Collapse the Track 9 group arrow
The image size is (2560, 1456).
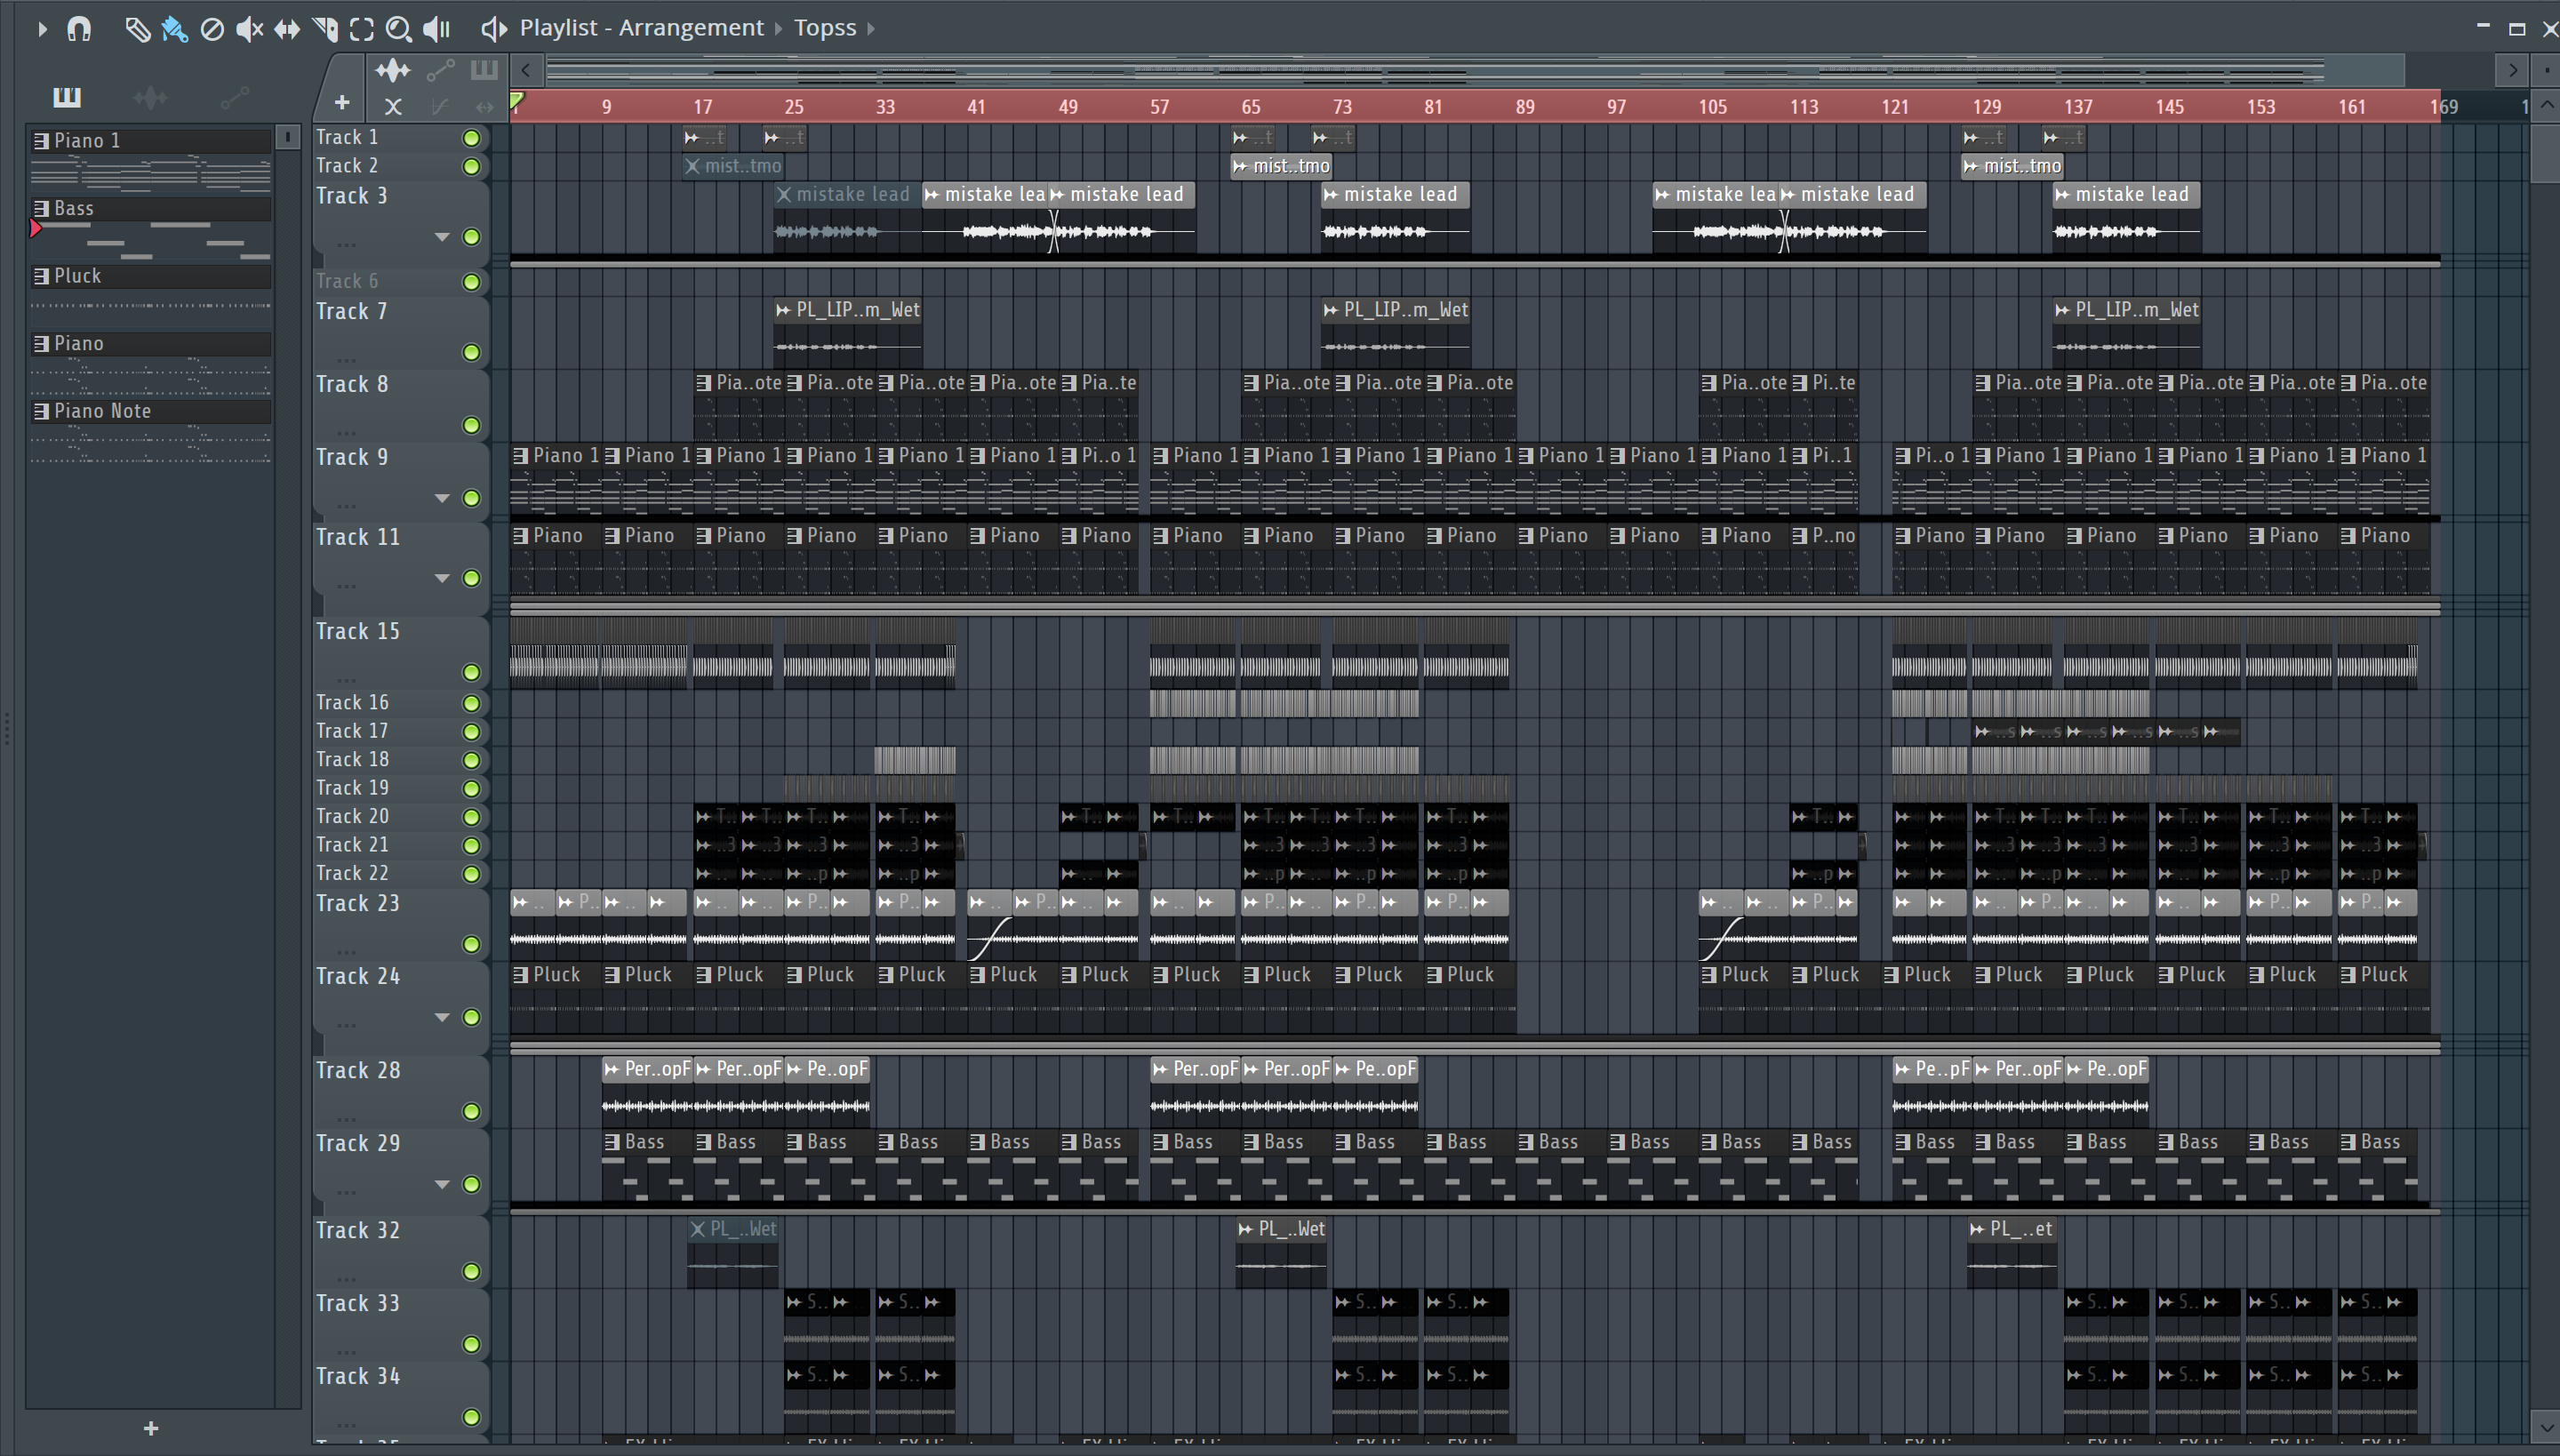tap(442, 498)
